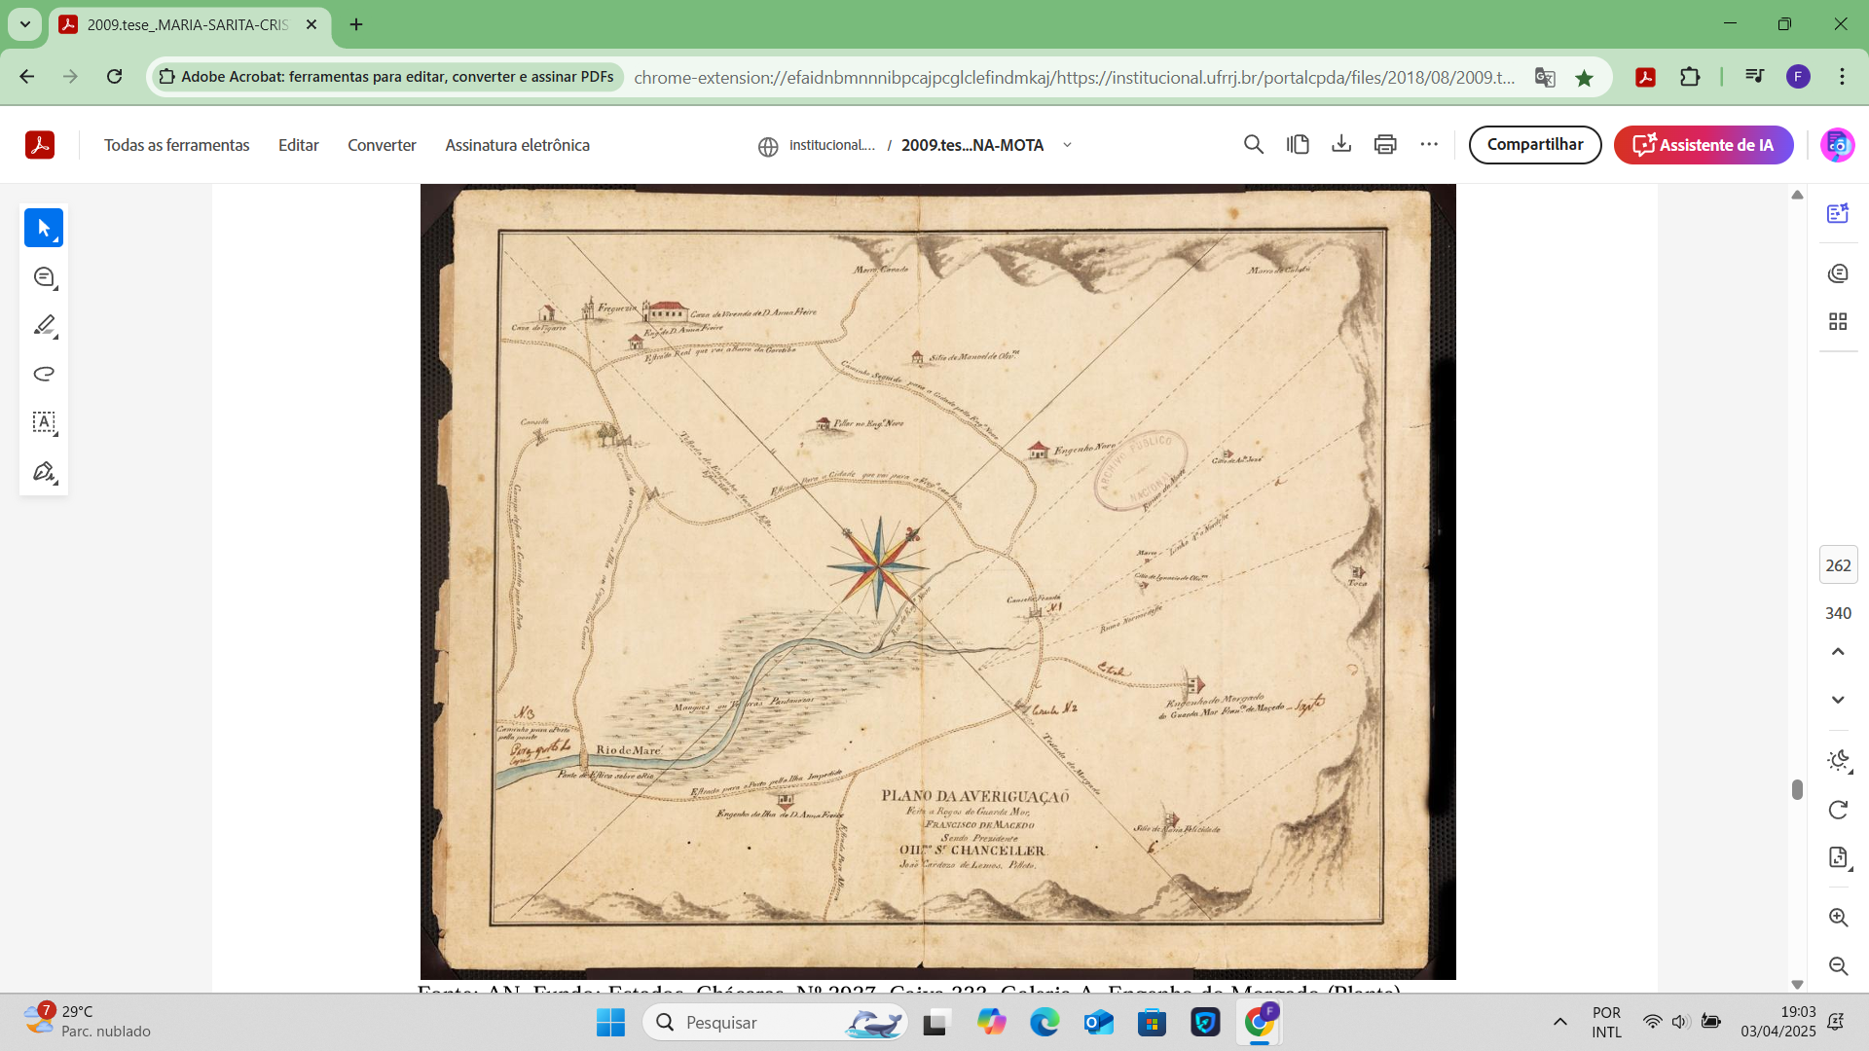The width and height of the screenshot is (1869, 1051).
Task: Open the add comment tool
Action: point(43,277)
